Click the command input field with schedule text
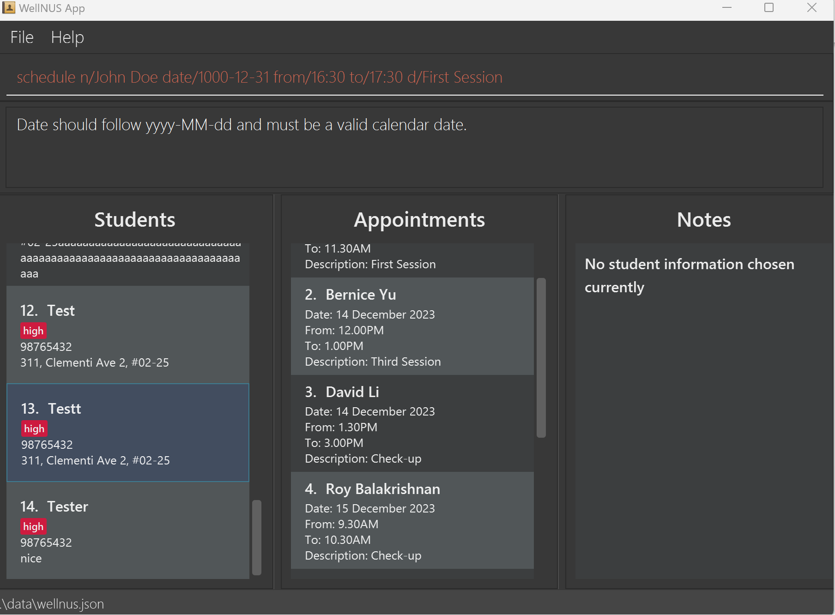The height and width of the screenshot is (615, 835). tap(414, 77)
